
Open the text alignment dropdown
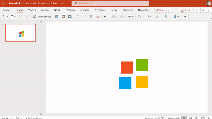coord(131,16)
